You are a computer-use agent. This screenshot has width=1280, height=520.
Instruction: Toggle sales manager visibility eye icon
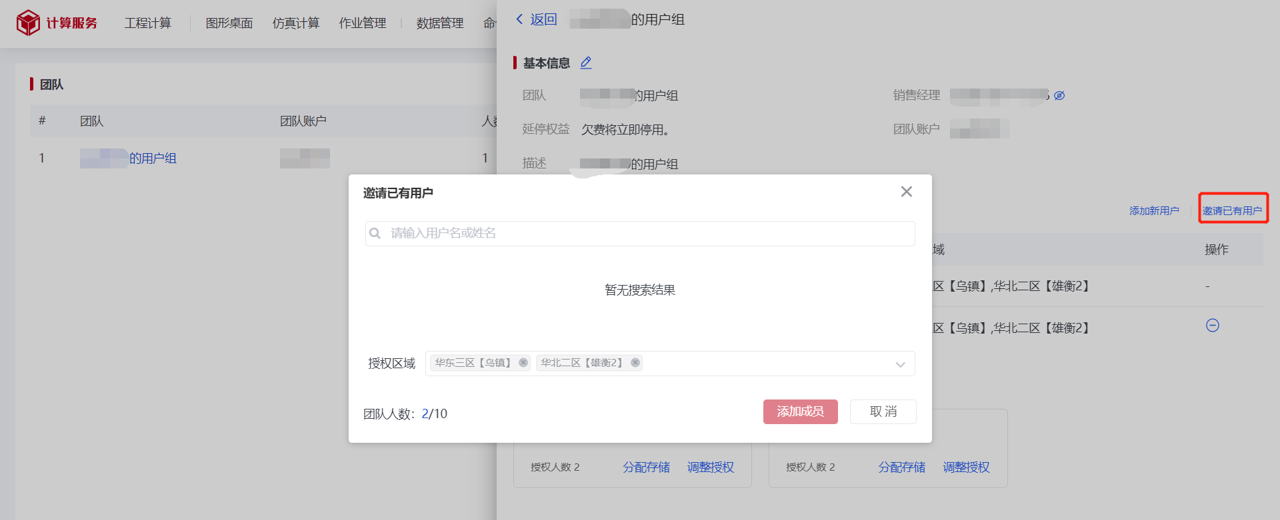point(1059,96)
